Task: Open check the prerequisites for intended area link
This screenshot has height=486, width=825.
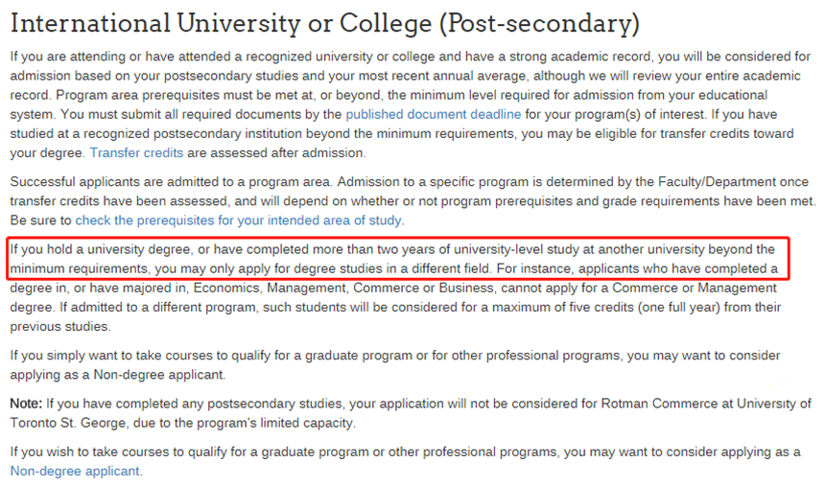Action: [x=240, y=220]
